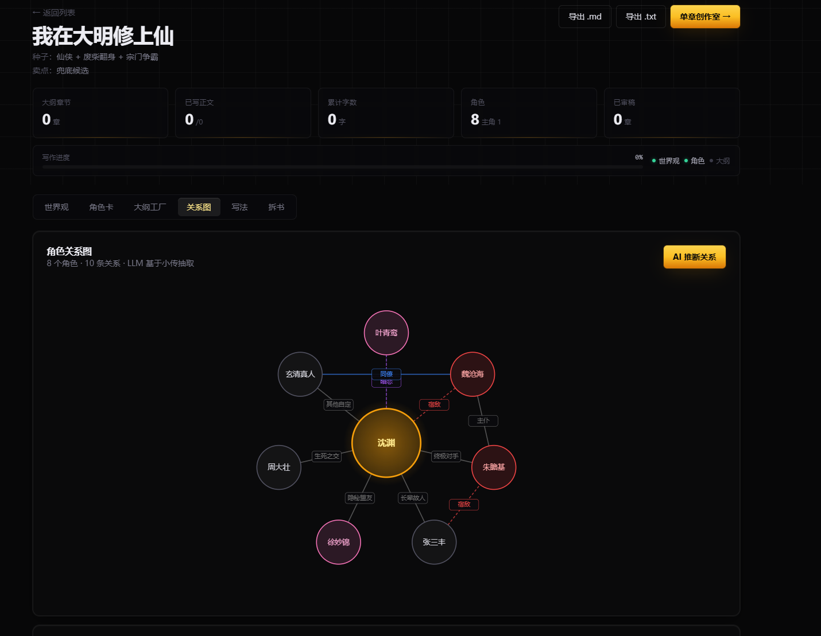
Task: Click the AI 推断关系 button
Action: pyautogui.click(x=695, y=257)
